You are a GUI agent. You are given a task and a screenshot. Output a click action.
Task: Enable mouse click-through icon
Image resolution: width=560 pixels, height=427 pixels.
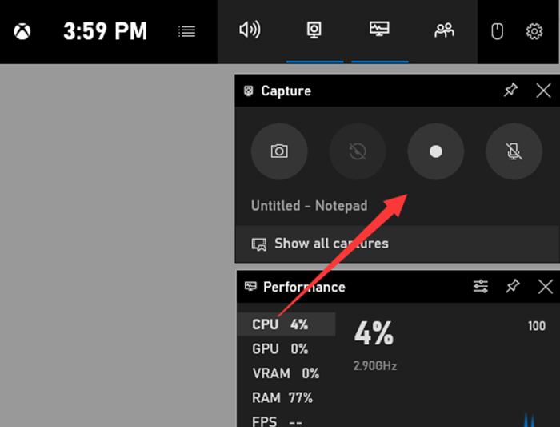point(497,32)
